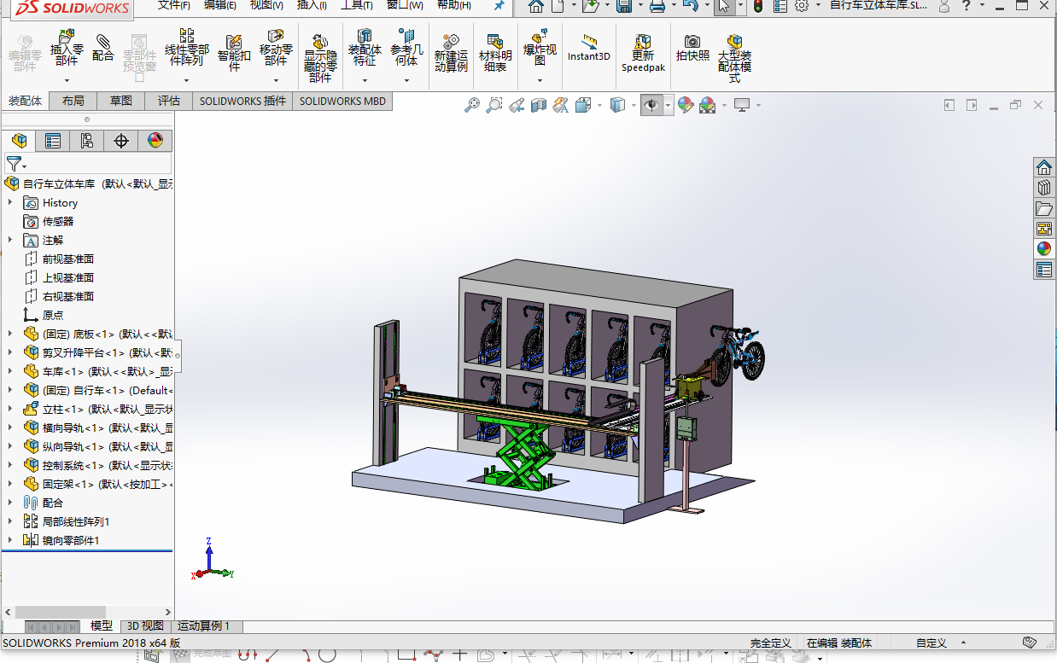Open View Orientation cube icon
Viewport: 1057px width, 663px height.
[583, 105]
